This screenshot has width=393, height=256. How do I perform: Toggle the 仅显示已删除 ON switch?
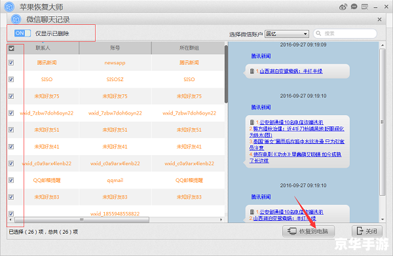pos(22,33)
